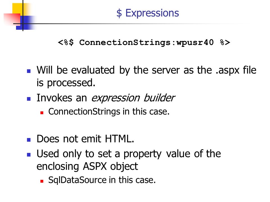Click the '.aspx file' text in first bullet
270x202 pixels.
[x=236, y=70]
